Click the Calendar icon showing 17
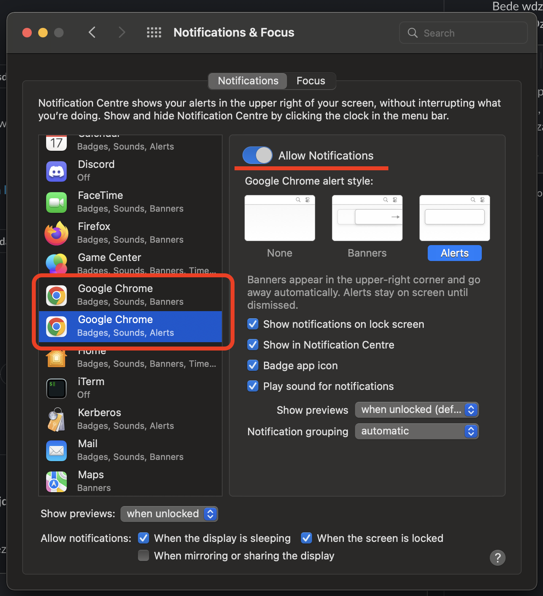 pyautogui.click(x=56, y=143)
